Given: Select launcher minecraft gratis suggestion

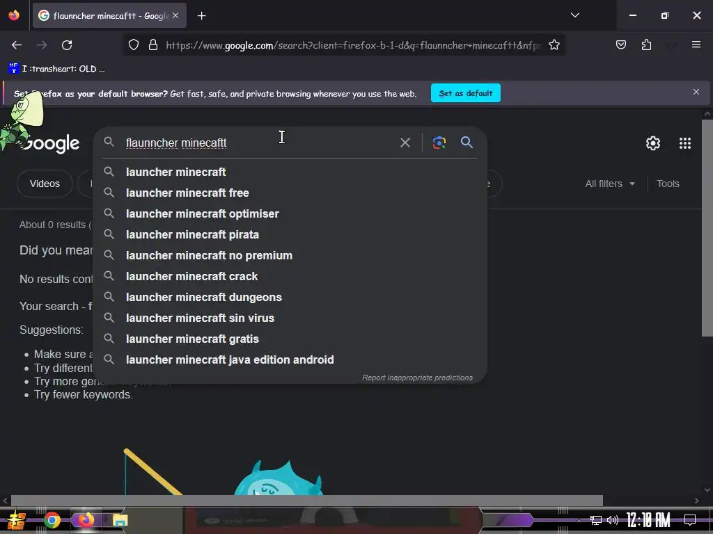Looking at the screenshot, I should coord(290,339).
